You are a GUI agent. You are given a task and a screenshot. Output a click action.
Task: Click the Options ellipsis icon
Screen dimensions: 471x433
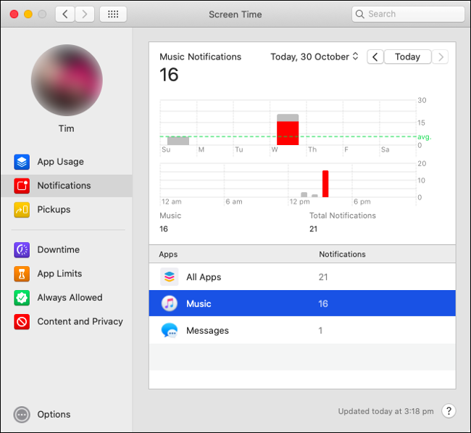(x=22, y=415)
